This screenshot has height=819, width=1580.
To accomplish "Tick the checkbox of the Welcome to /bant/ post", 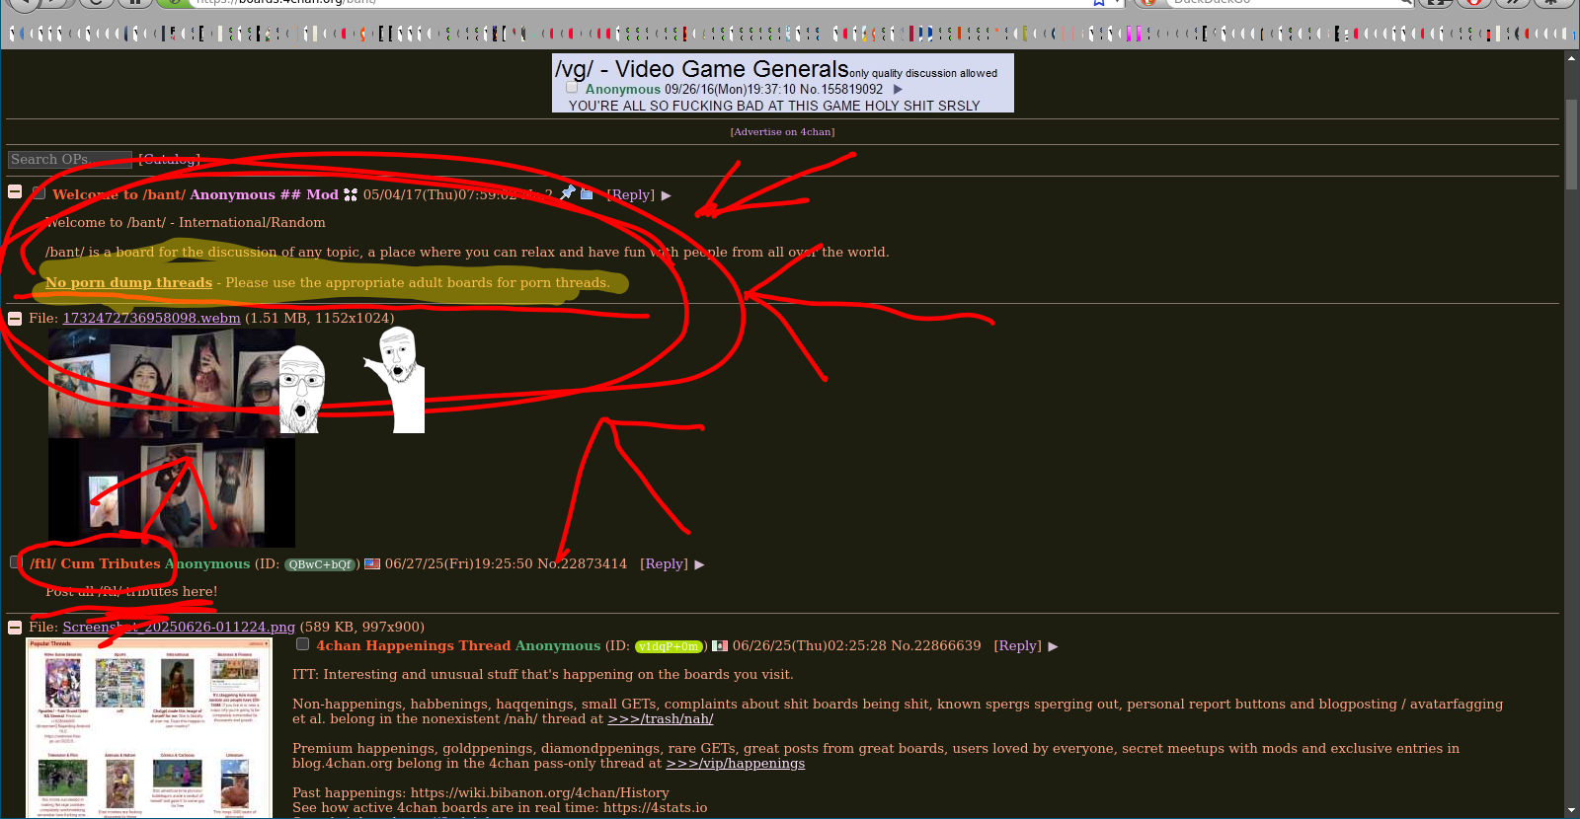I will pyautogui.click(x=39, y=192).
